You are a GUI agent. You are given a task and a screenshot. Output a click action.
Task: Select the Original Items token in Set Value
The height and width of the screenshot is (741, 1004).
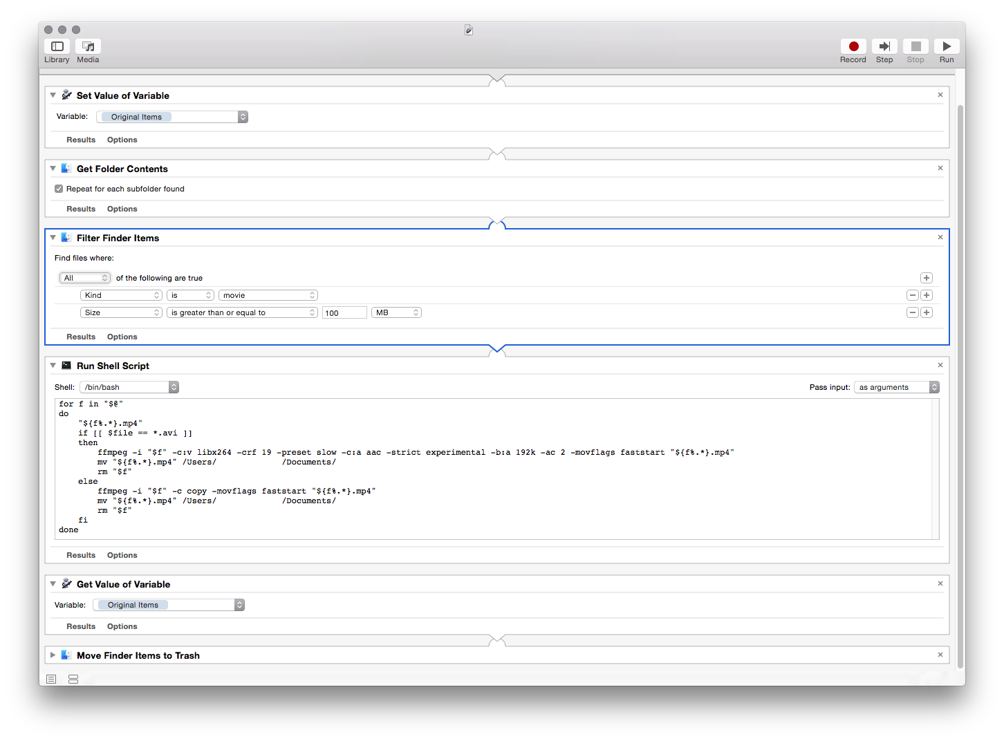pos(136,117)
